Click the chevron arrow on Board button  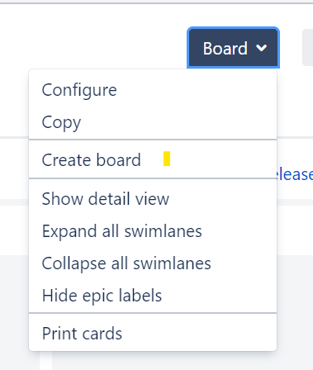(261, 49)
